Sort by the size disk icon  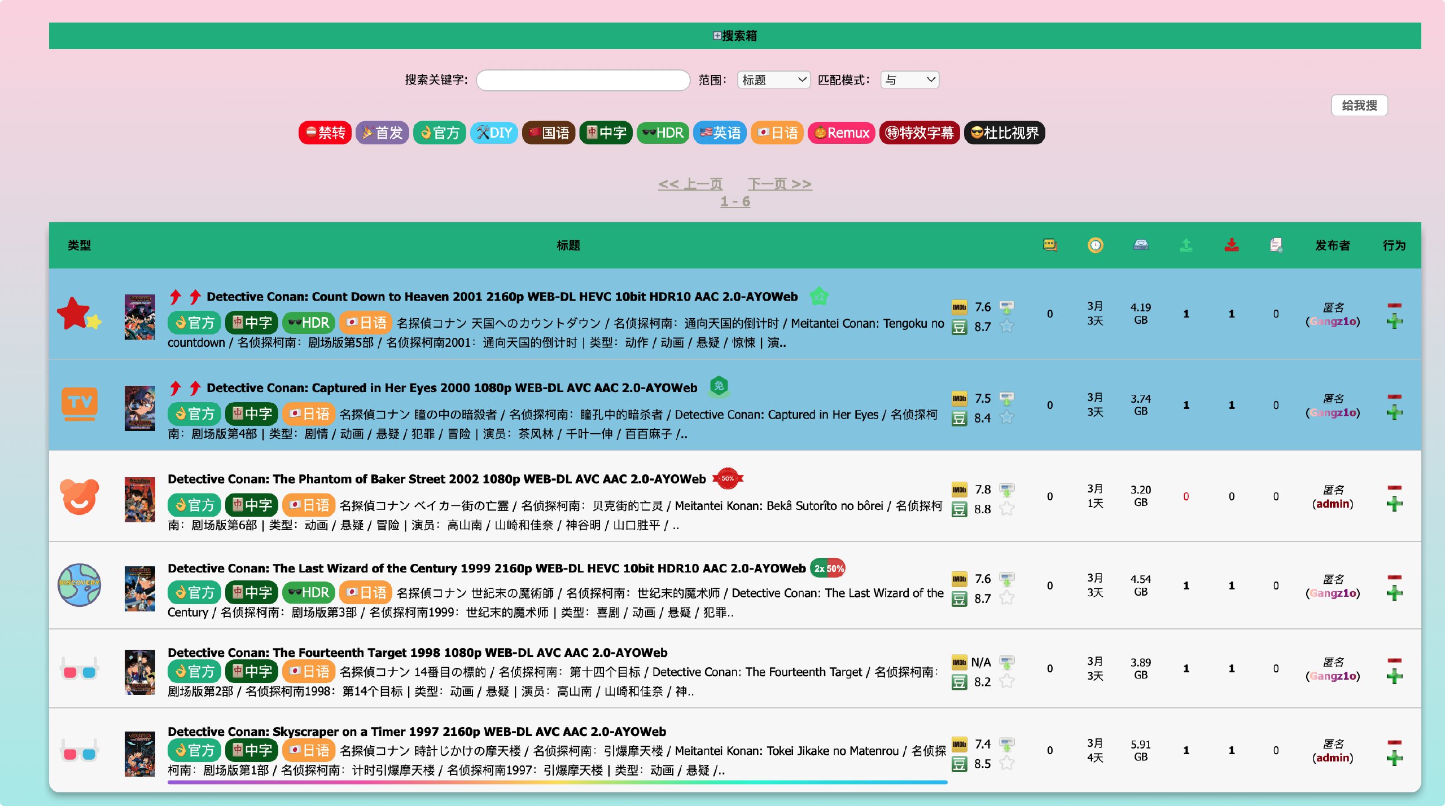pyautogui.click(x=1141, y=245)
